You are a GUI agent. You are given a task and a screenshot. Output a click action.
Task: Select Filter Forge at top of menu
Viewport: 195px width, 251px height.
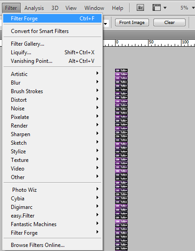tap(52, 19)
